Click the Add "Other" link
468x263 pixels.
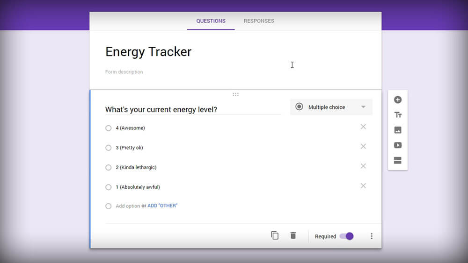[x=162, y=206]
